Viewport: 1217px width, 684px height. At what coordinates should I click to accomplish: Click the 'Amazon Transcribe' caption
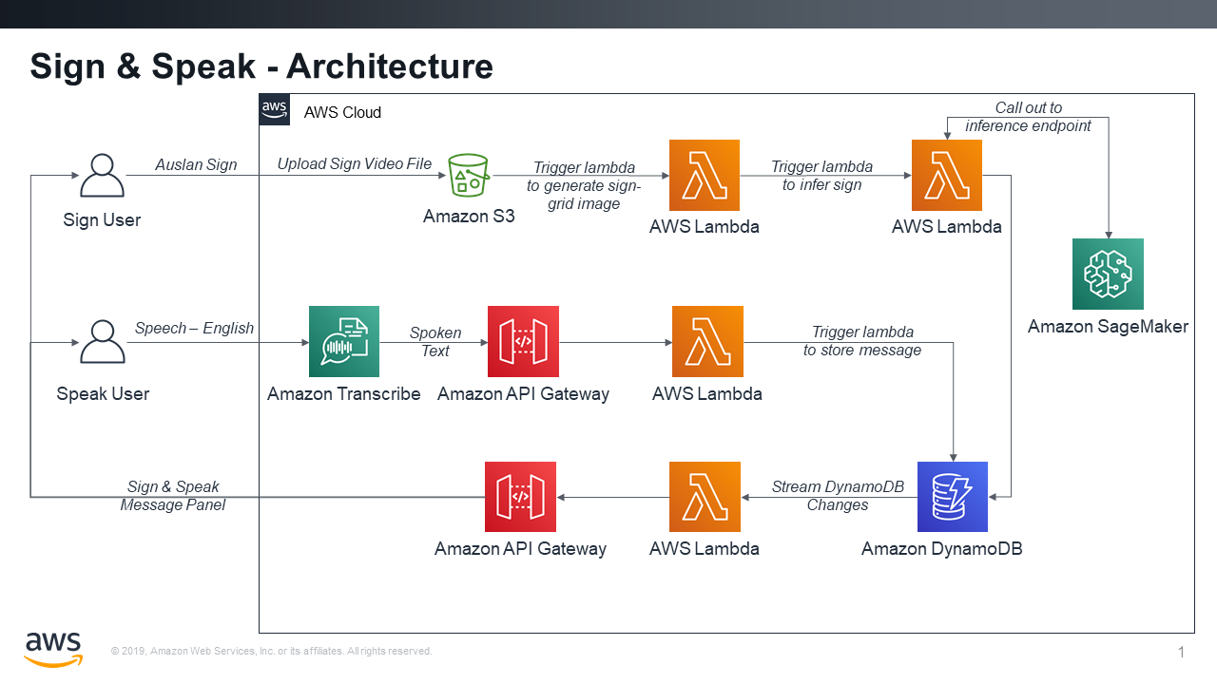pos(344,393)
